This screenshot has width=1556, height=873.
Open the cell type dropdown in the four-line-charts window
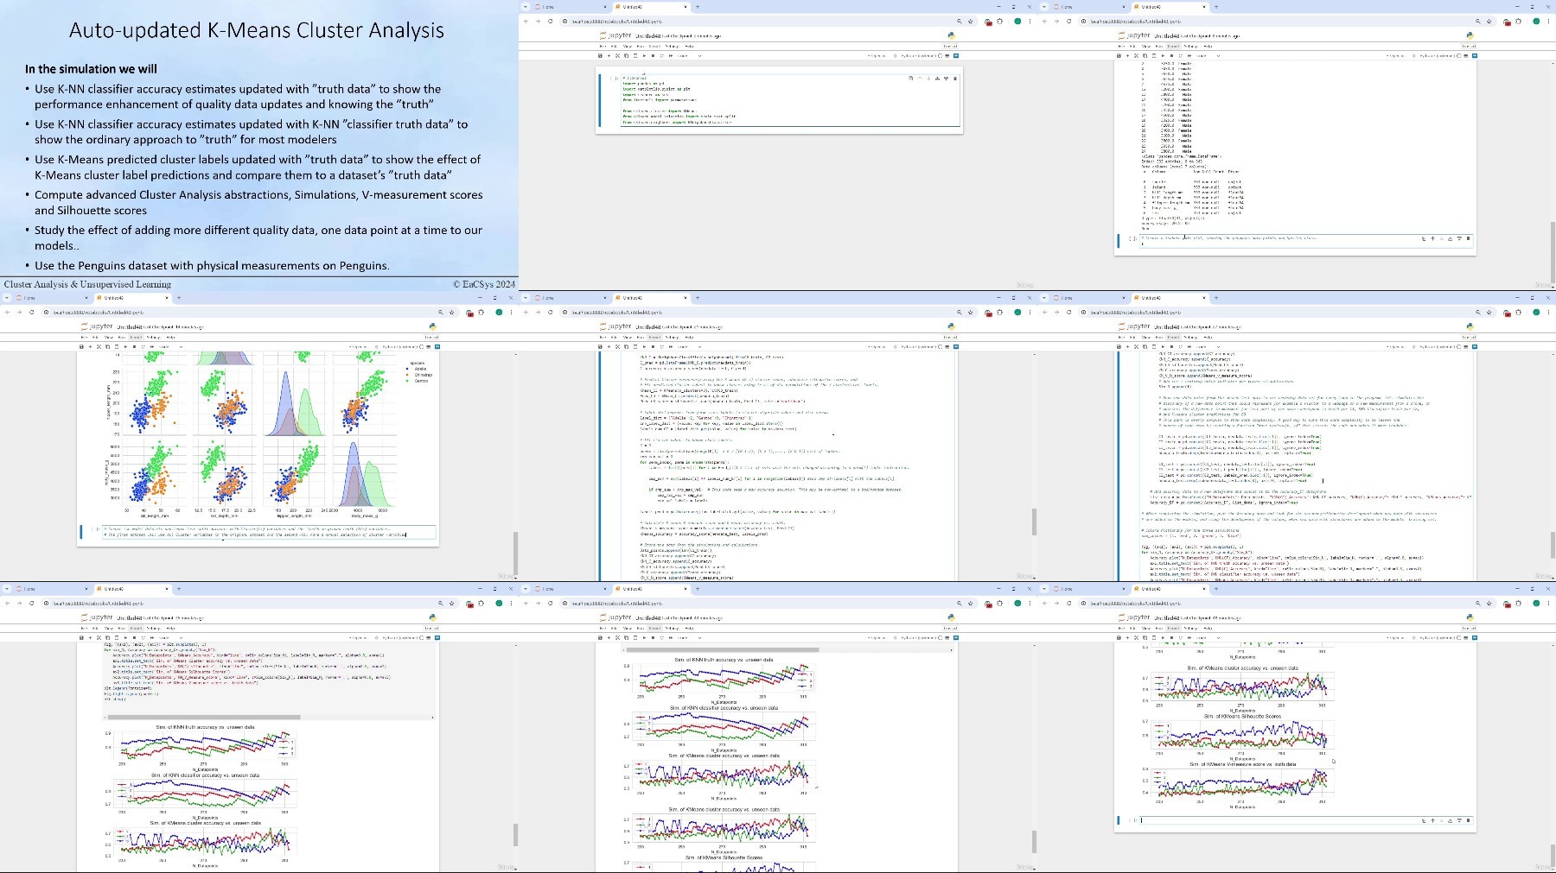point(691,637)
